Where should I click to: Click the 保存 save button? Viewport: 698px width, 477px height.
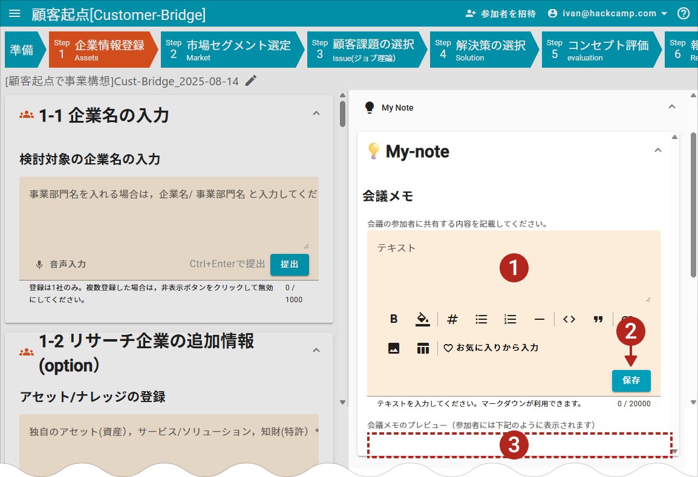pos(631,381)
